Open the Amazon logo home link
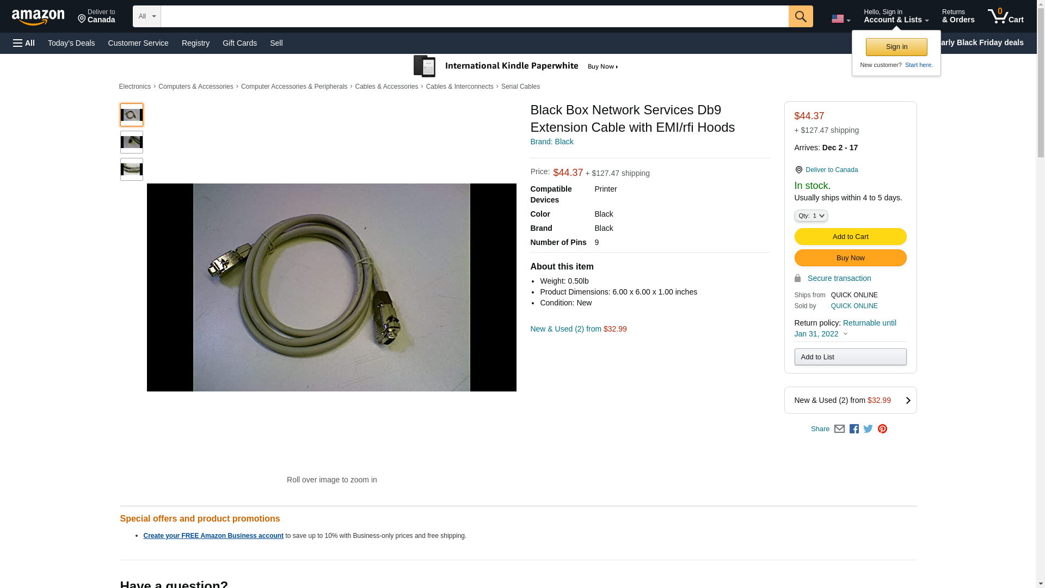 click(38, 17)
